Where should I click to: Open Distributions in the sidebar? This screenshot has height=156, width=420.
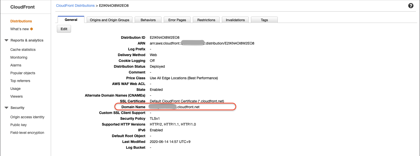[21, 21]
